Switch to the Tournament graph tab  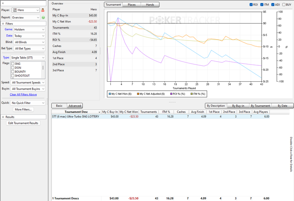pyautogui.click(x=113, y=5)
